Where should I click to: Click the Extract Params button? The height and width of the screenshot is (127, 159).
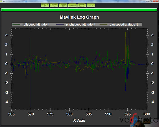pos(82,5)
